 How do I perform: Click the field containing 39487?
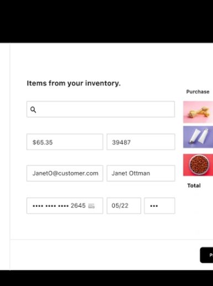[141, 142]
